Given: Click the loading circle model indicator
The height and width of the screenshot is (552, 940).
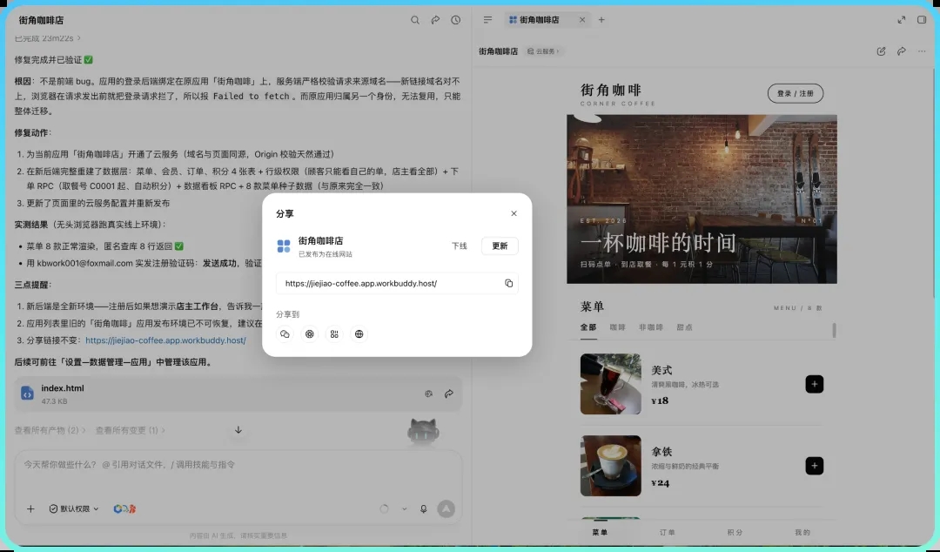Looking at the screenshot, I should [384, 508].
